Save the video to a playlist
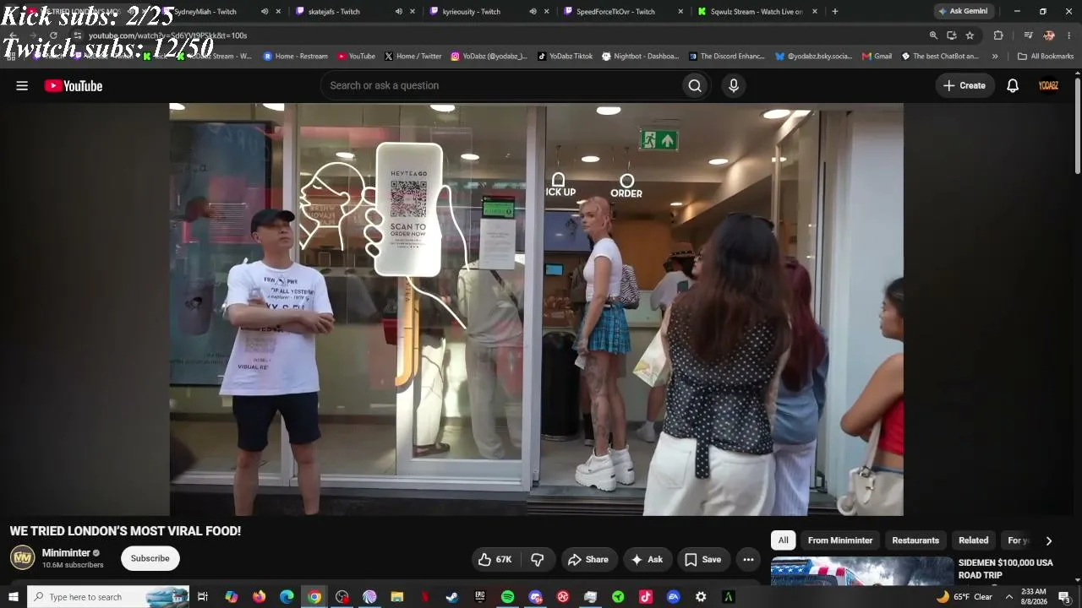 [x=703, y=559]
